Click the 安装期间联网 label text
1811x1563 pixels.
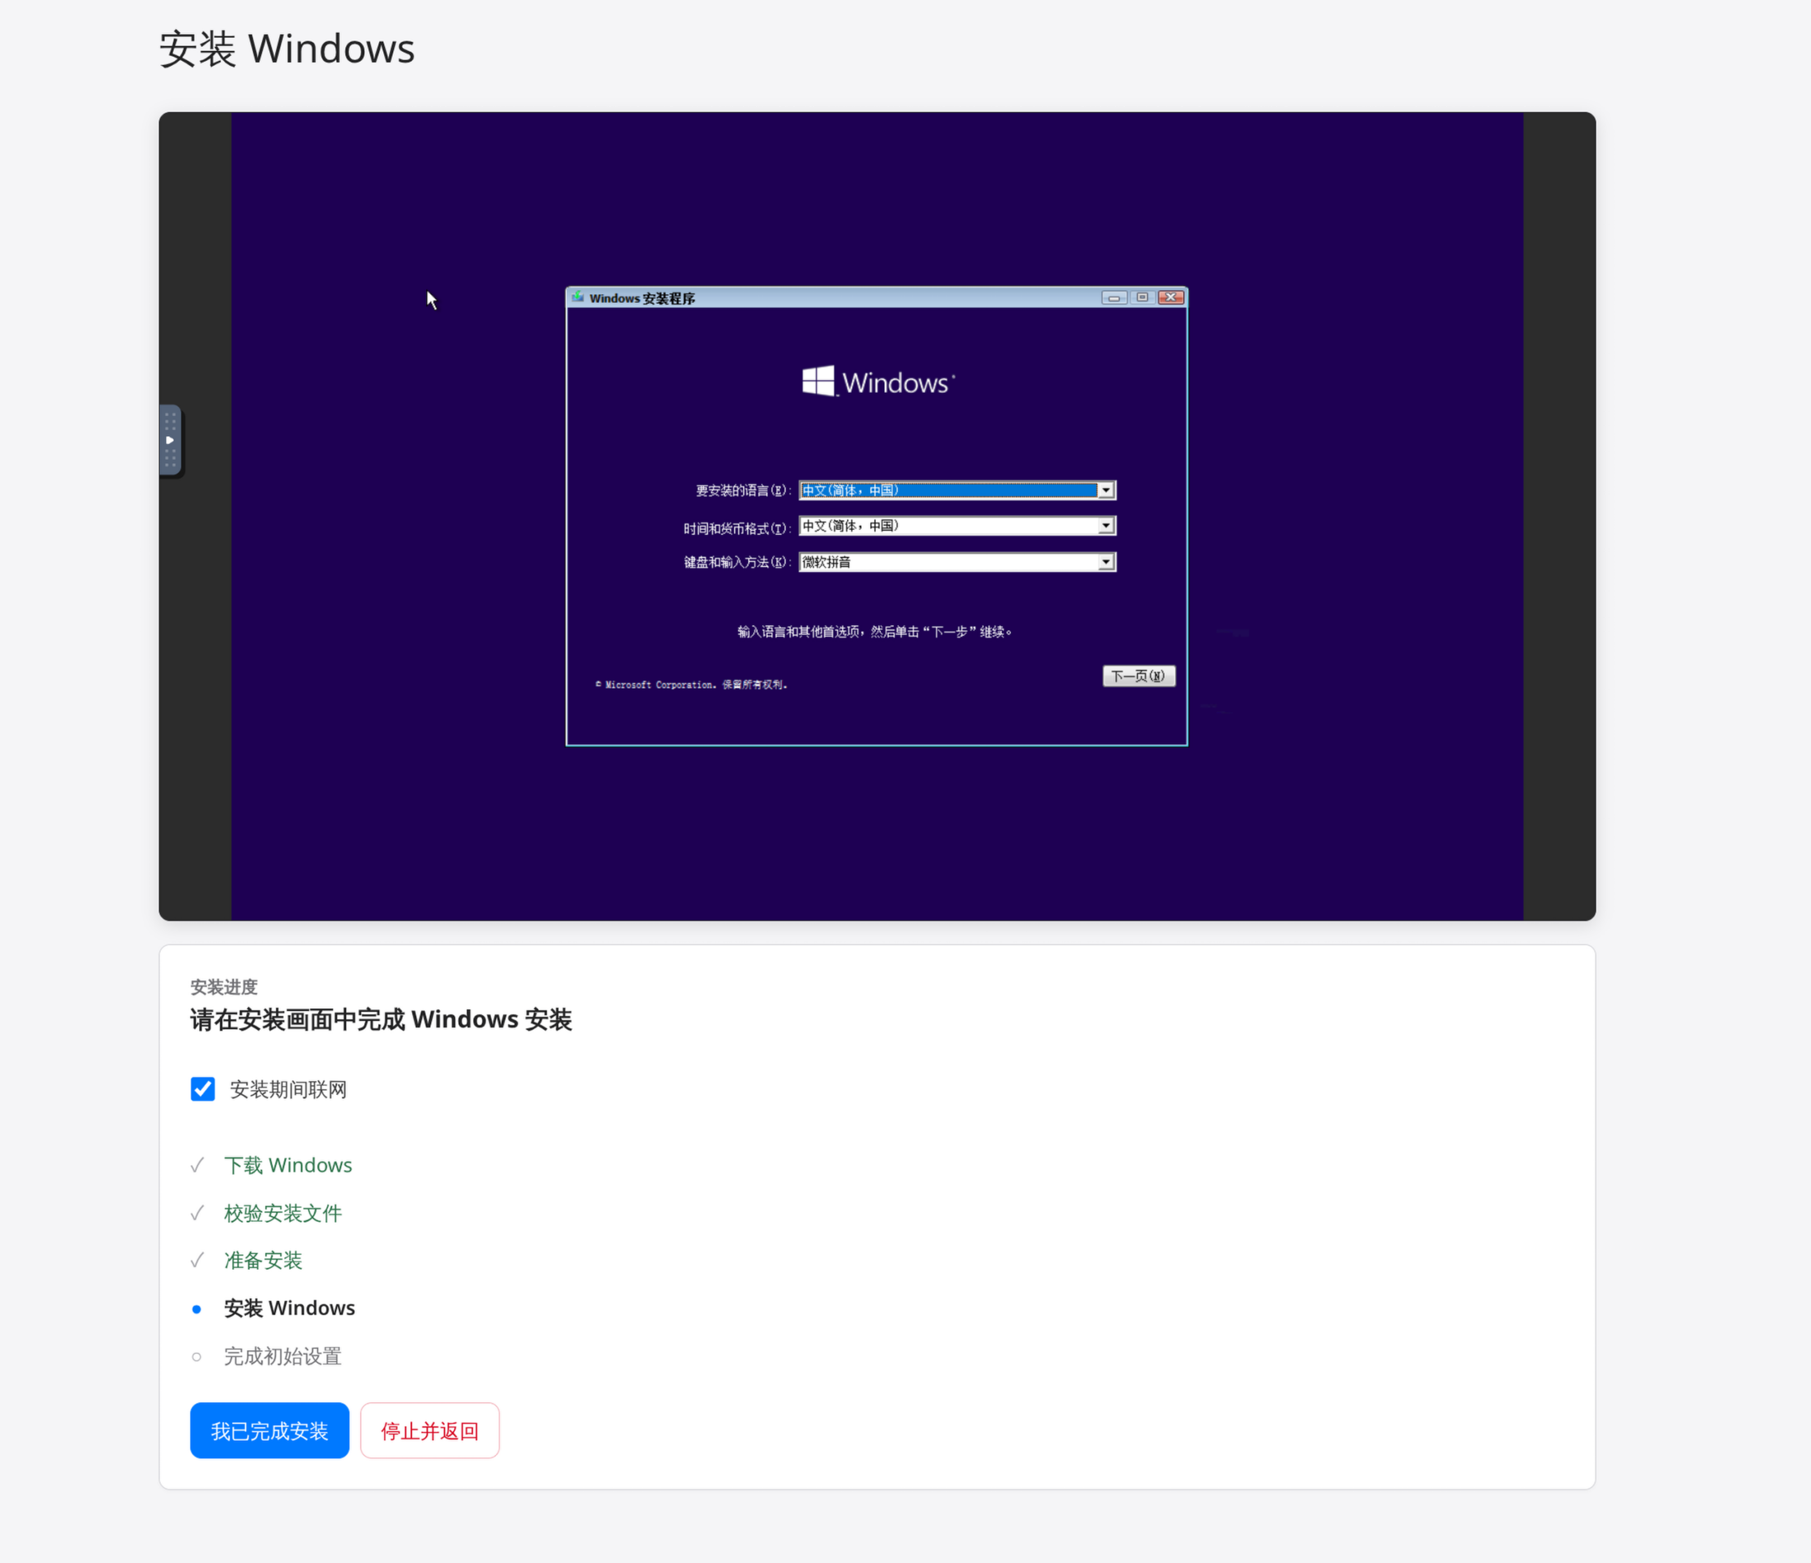pyautogui.click(x=288, y=1089)
